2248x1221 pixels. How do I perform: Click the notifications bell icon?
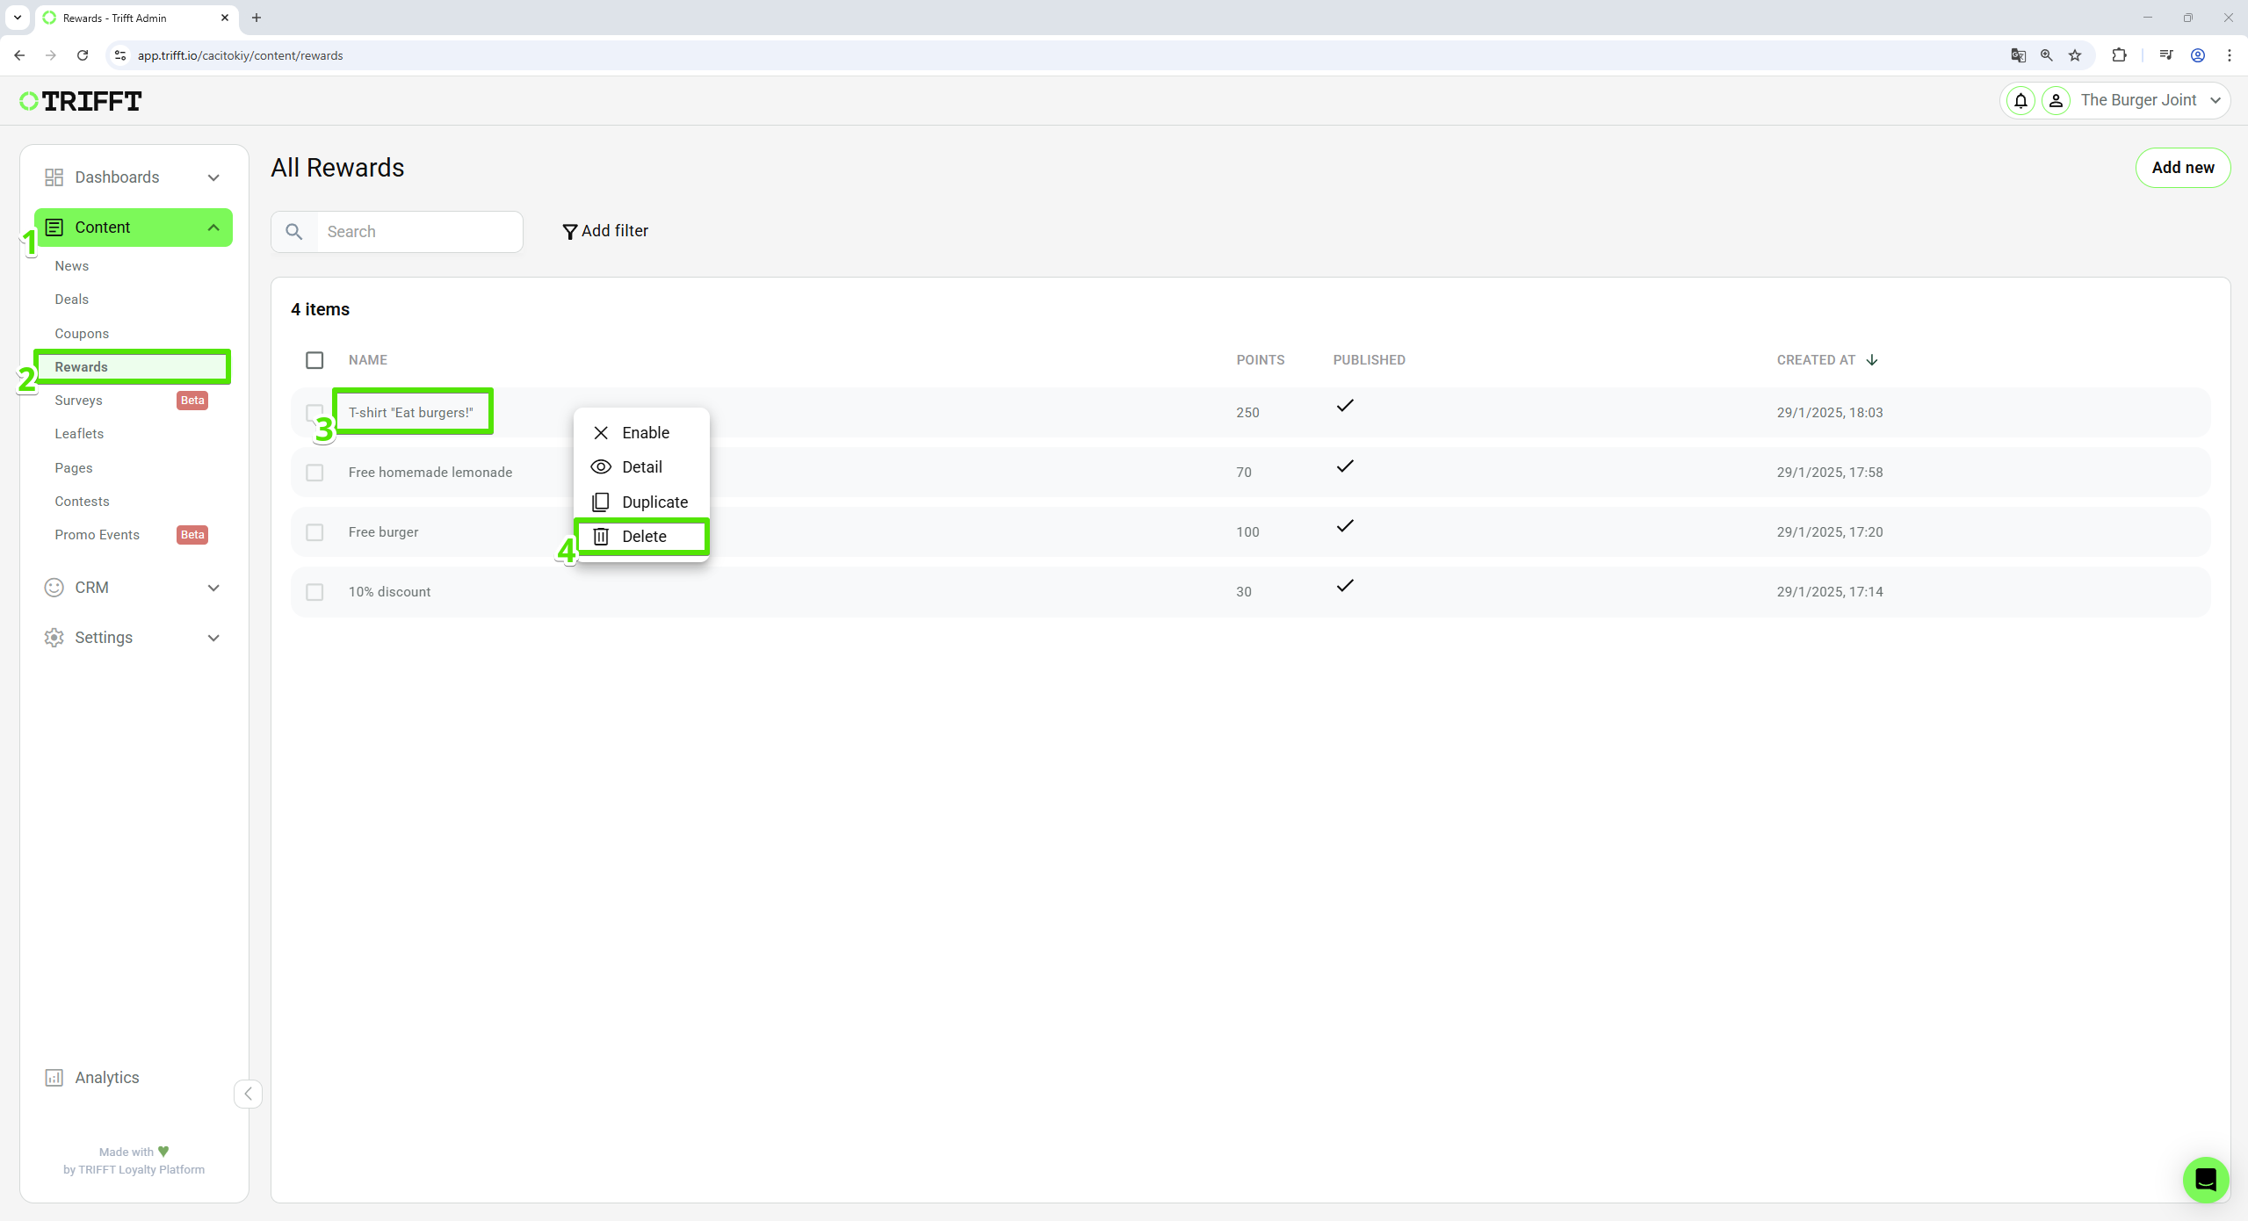(x=2020, y=101)
